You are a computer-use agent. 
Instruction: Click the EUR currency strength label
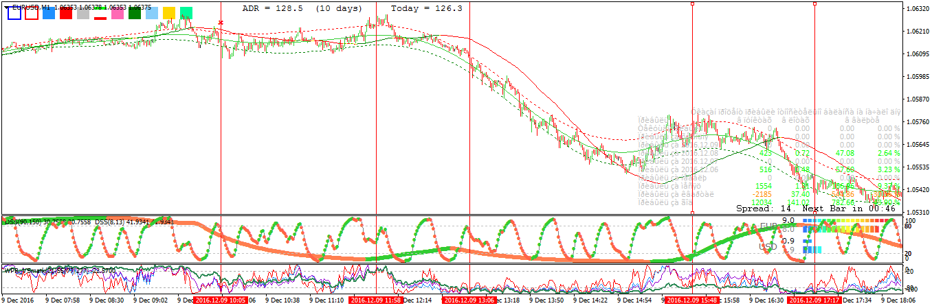(x=768, y=225)
